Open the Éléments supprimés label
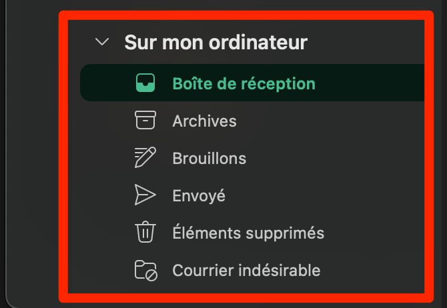Screen dimensions: 447x308 point(248,233)
